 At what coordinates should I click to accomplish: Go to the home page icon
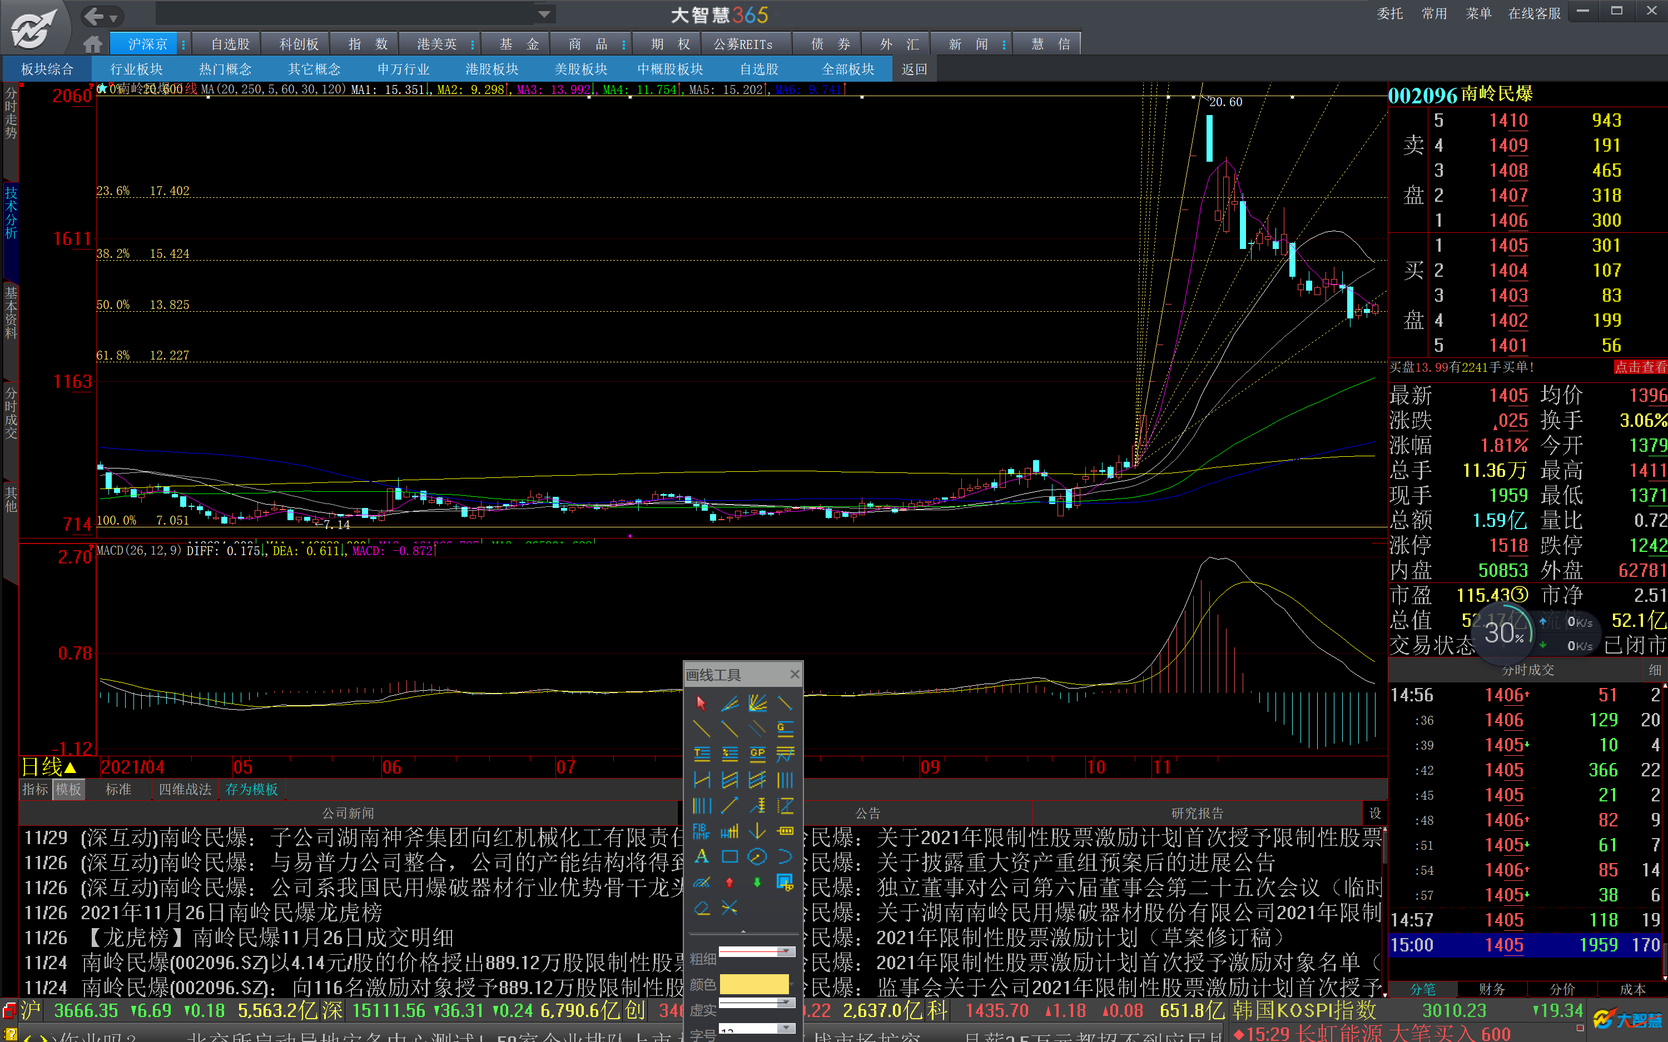tap(92, 44)
